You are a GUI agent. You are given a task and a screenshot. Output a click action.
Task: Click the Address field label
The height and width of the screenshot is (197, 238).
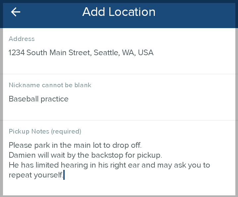22,39
